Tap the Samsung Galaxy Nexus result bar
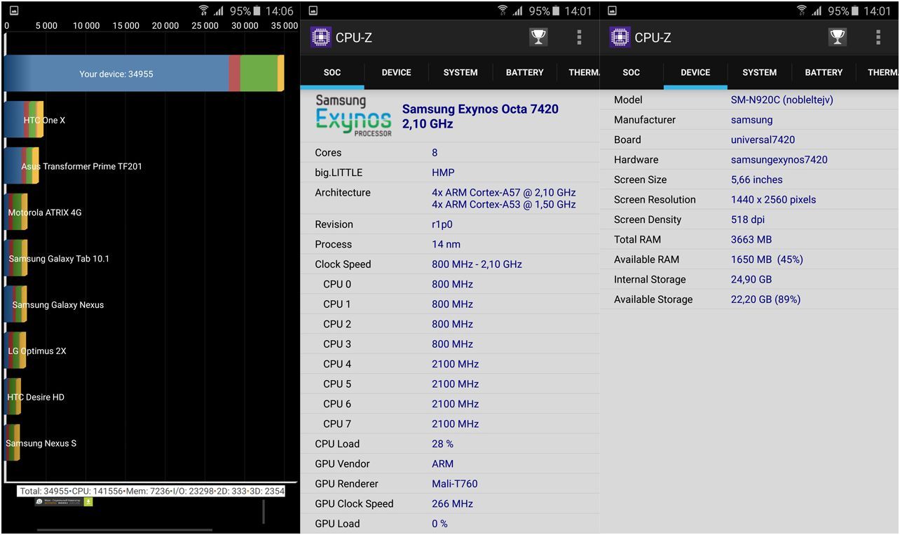 [x=16, y=305]
